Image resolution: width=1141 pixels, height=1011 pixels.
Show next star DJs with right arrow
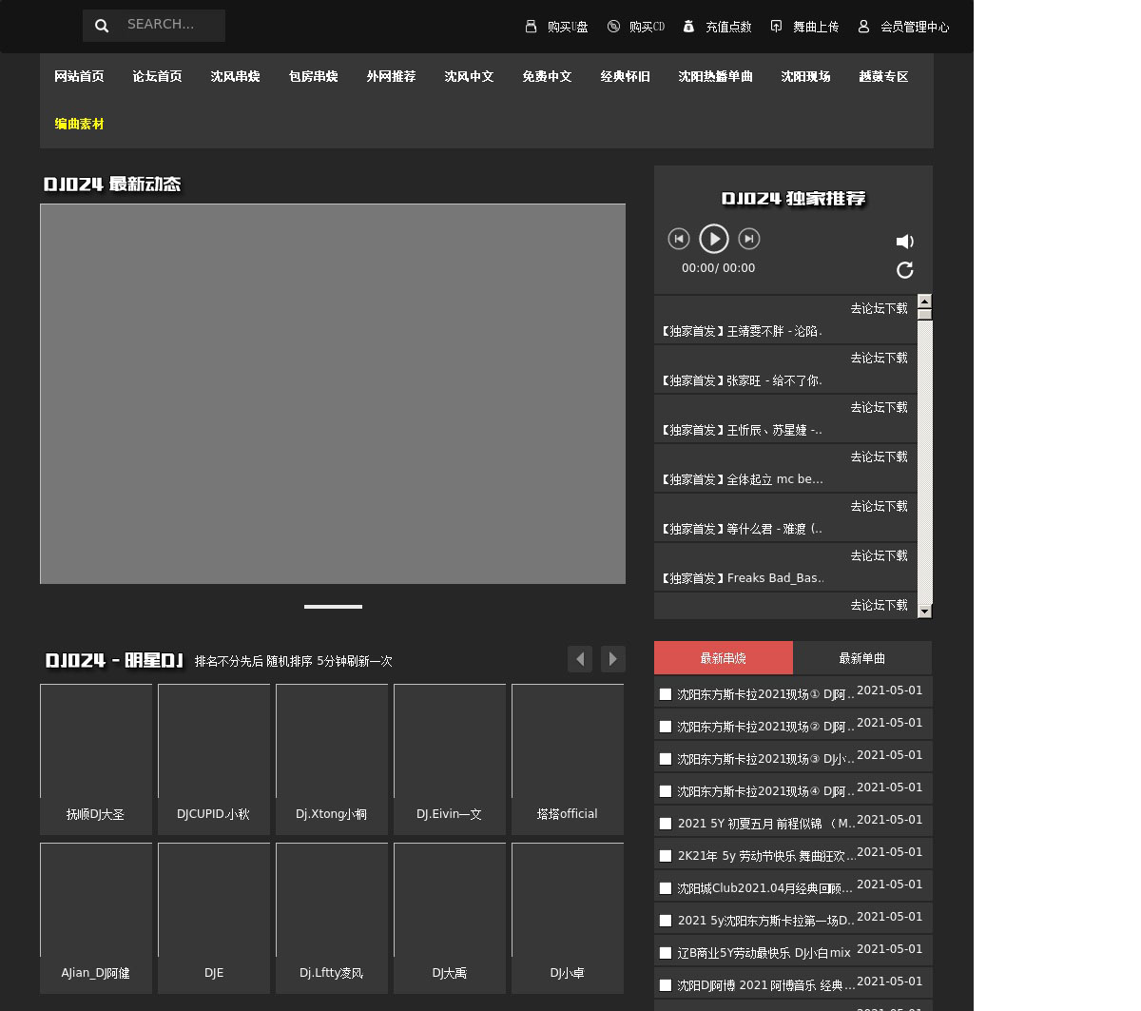[613, 658]
